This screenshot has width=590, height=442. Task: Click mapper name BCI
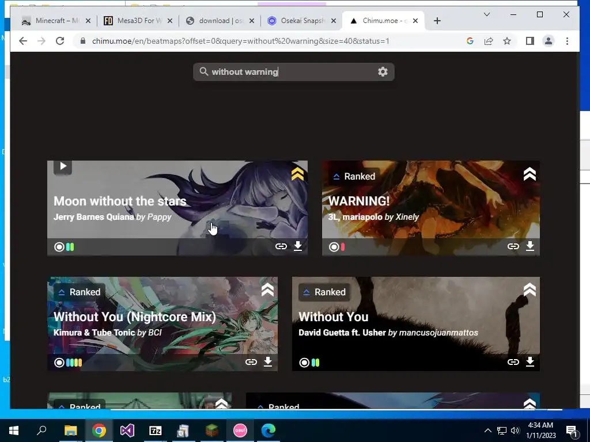[x=154, y=333]
